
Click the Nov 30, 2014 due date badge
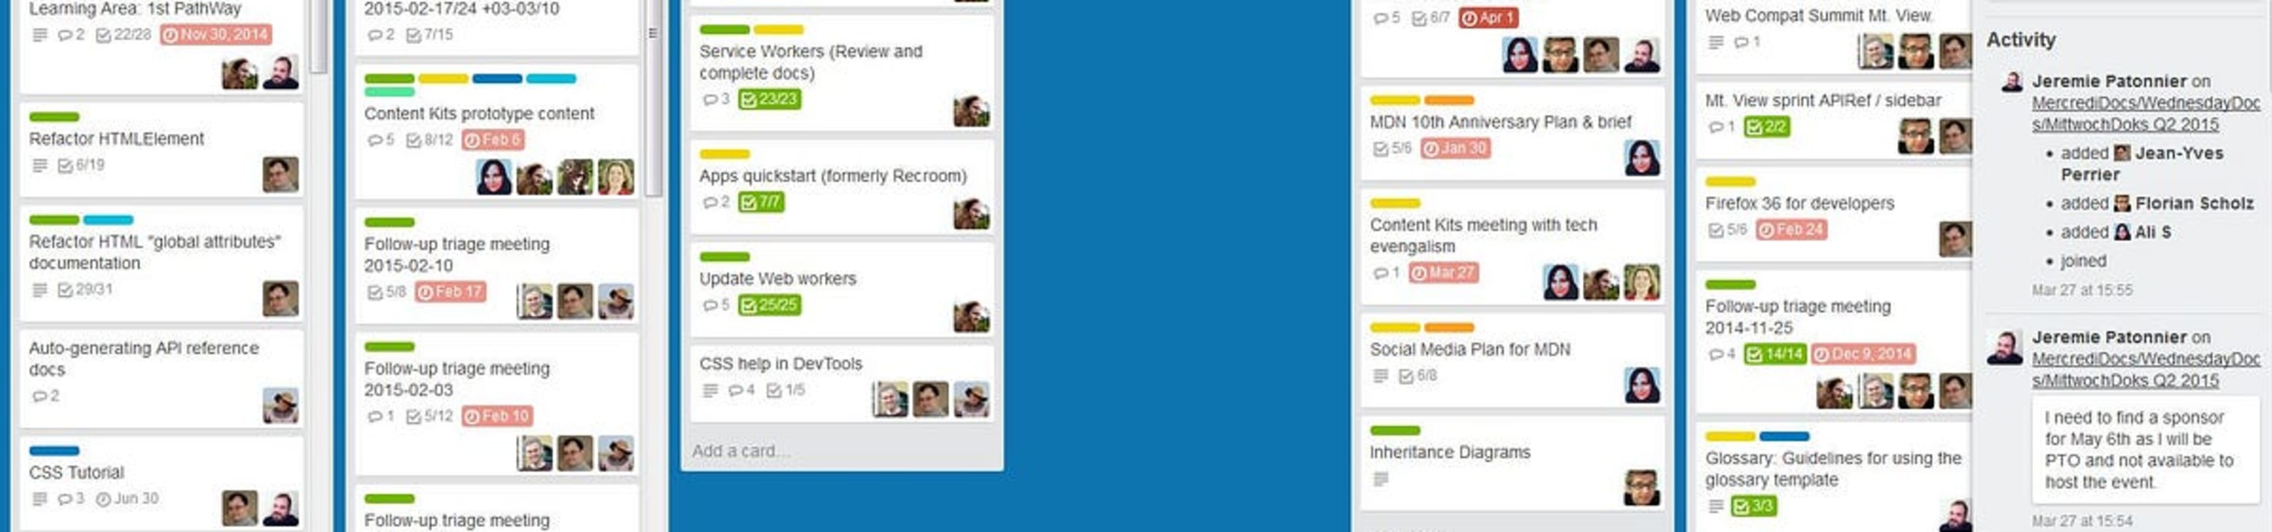(215, 34)
